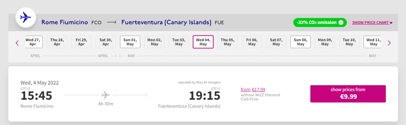406x125 pixels.
Task: Click the -33% CO2 emission badge
Action: [320, 23]
